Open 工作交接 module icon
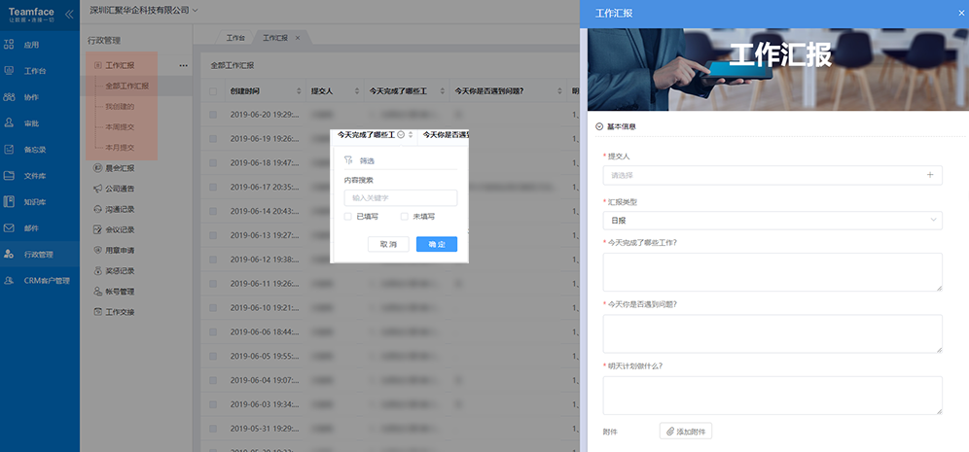Viewport: 969px width, 452px height. point(97,312)
